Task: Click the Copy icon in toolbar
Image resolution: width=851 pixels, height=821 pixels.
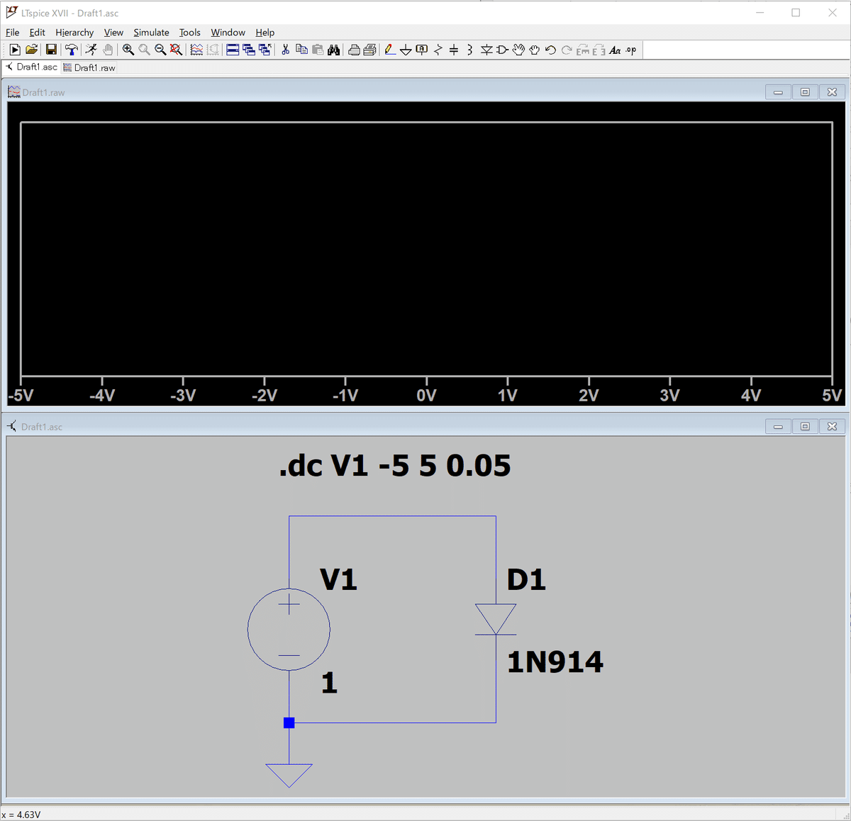Action: [301, 50]
